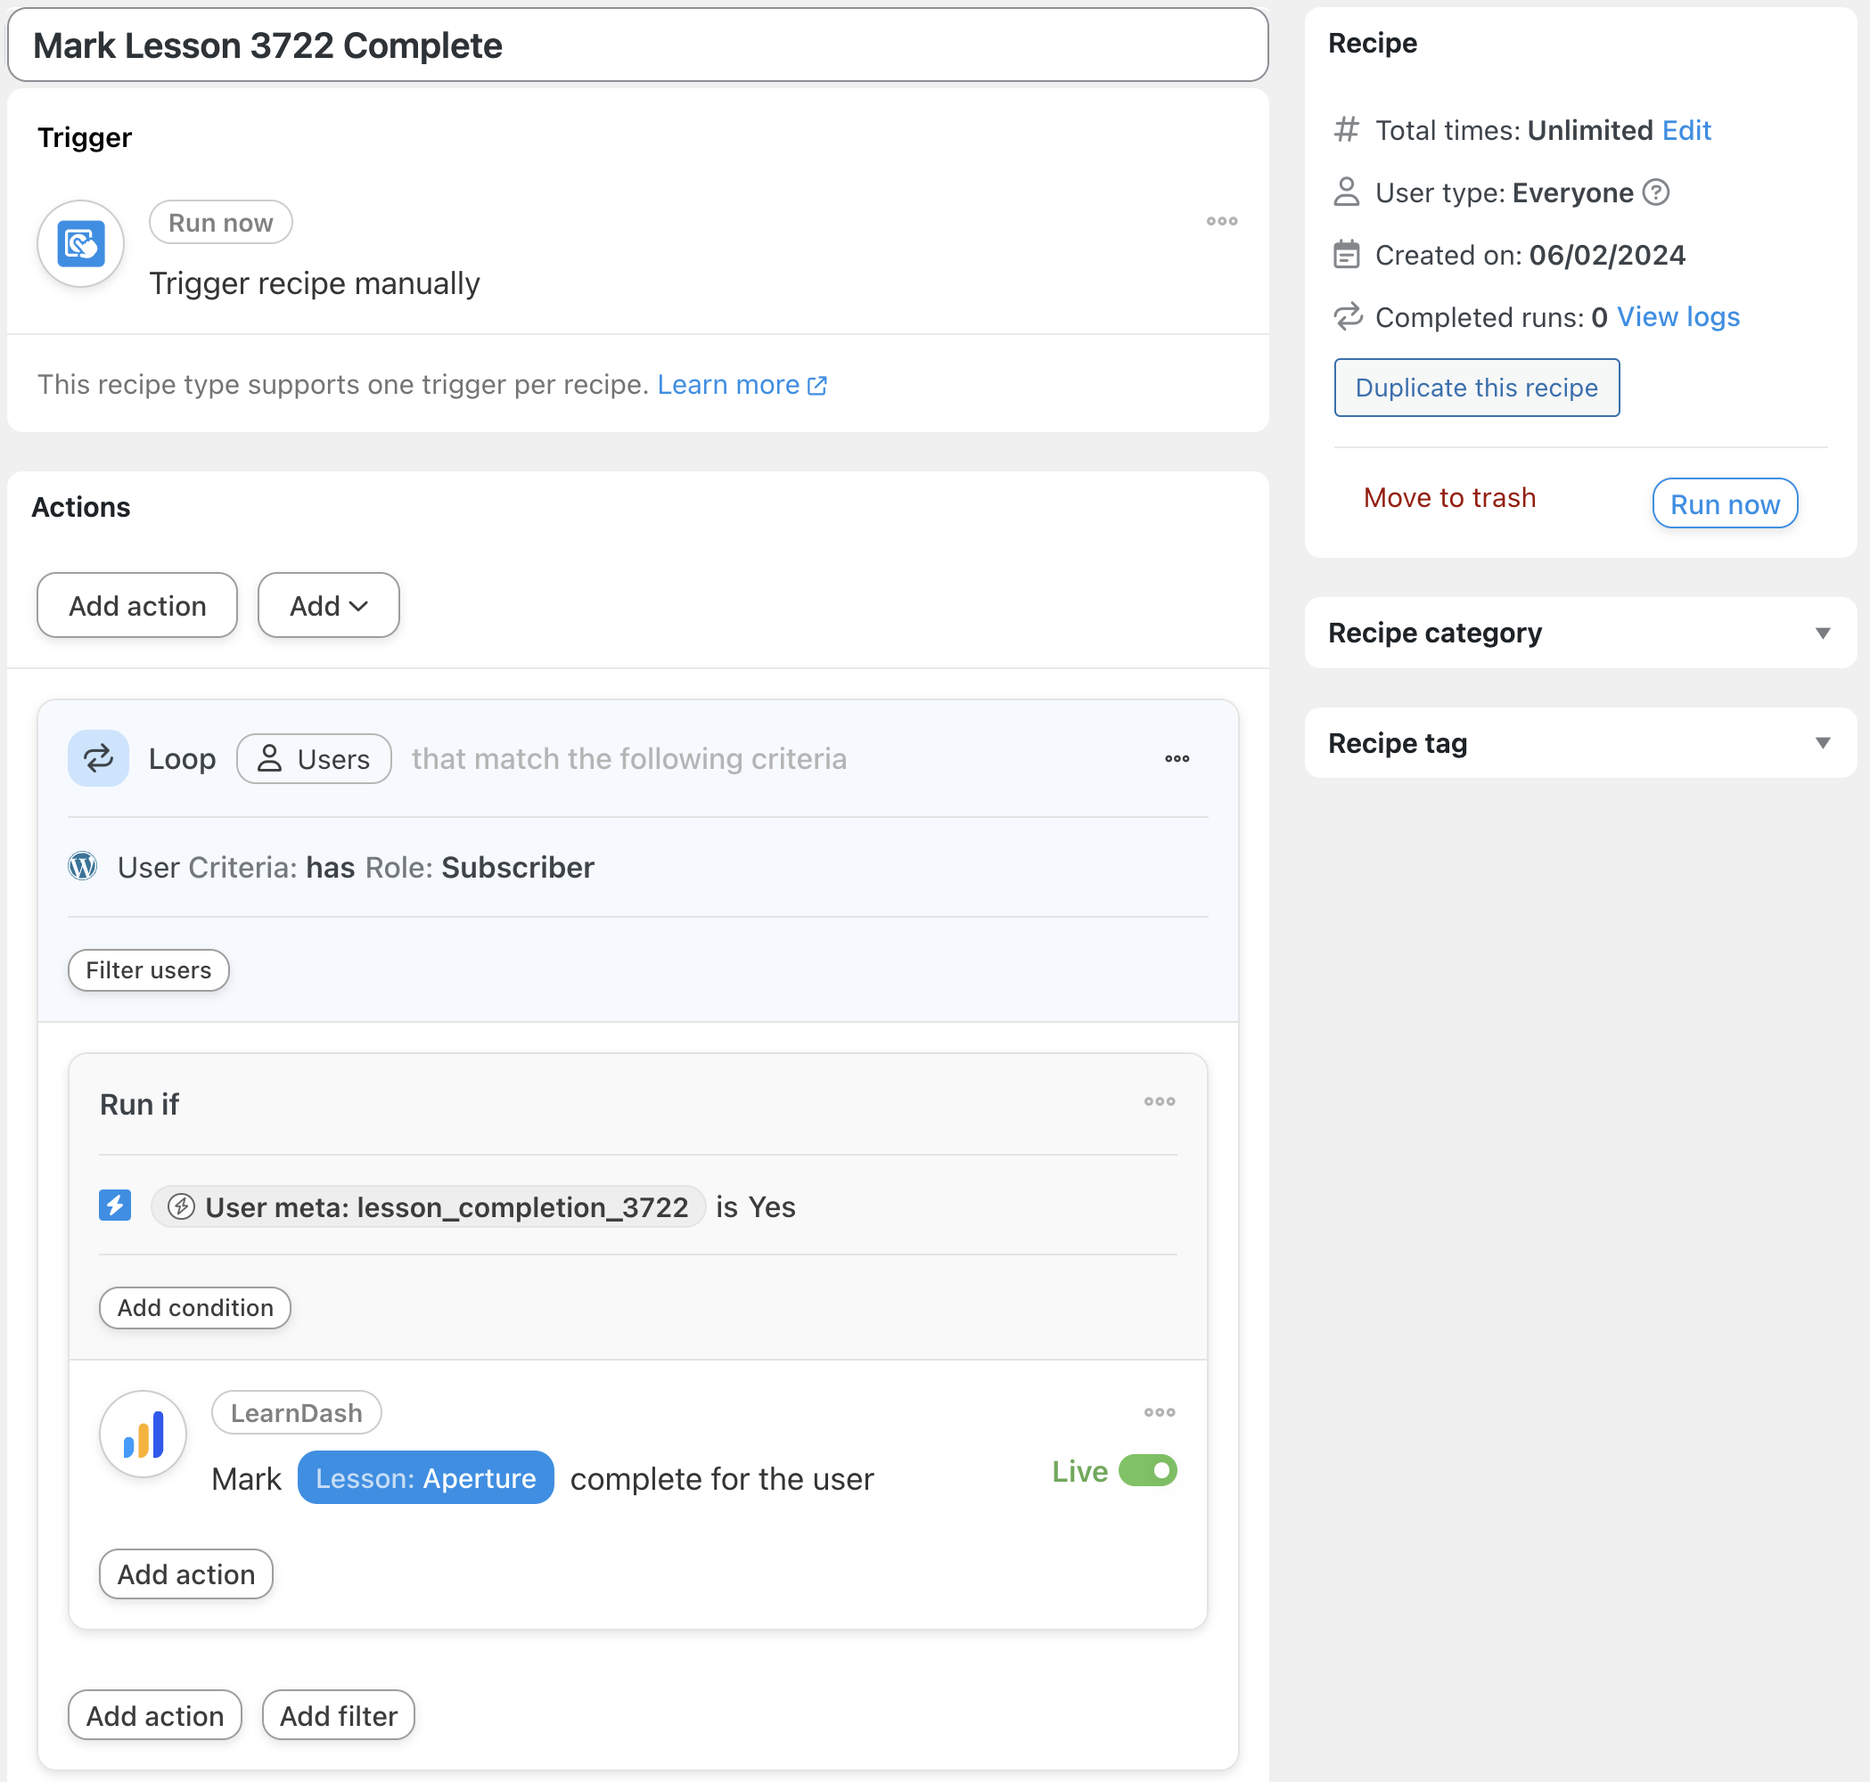Edit the recipe title field
This screenshot has width=1870, height=1782.
tap(636, 45)
